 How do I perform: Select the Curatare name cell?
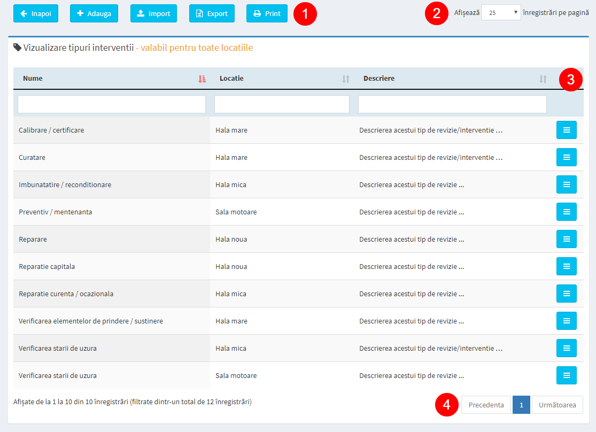point(112,157)
